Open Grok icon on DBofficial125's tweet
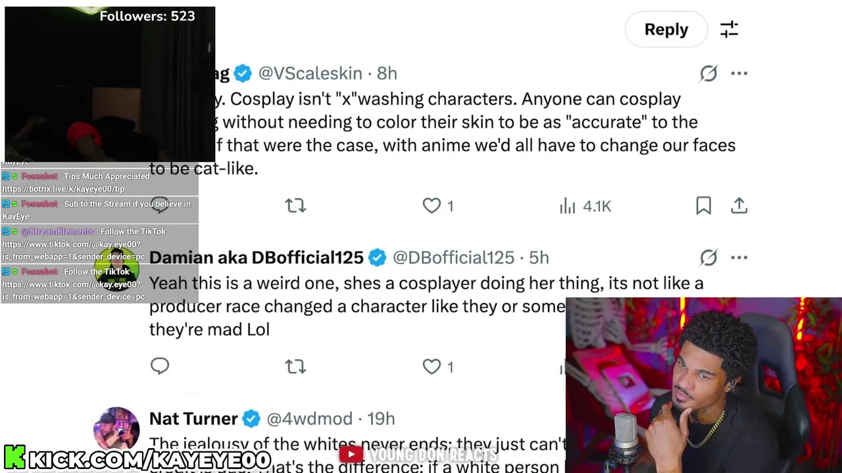The width and height of the screenshot is (842, 473). pos(708,258)
